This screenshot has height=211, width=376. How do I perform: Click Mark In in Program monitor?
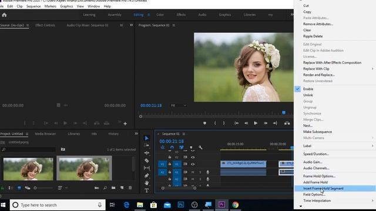click(215, 123)
